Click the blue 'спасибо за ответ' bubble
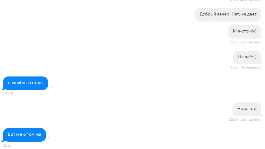This screenshot has width=265, height=149. (x=26, y=83)
